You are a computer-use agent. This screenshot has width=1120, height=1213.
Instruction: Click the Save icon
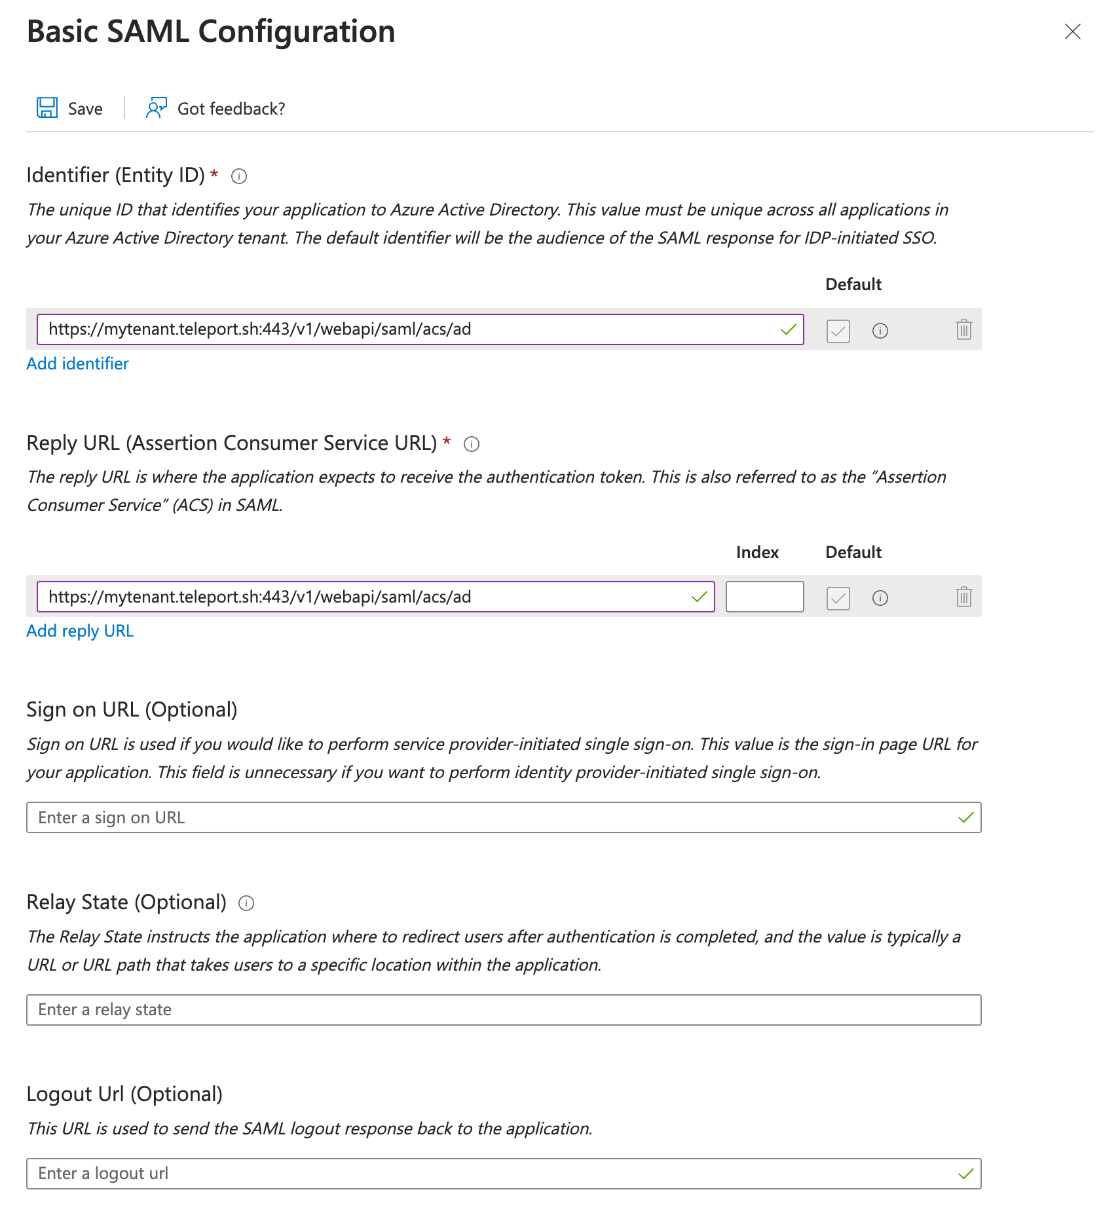pyautogui.click(x=46, y=108)
